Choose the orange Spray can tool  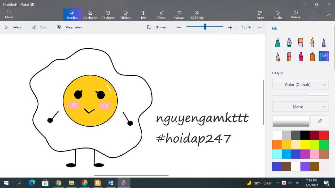tap(312, 57)
